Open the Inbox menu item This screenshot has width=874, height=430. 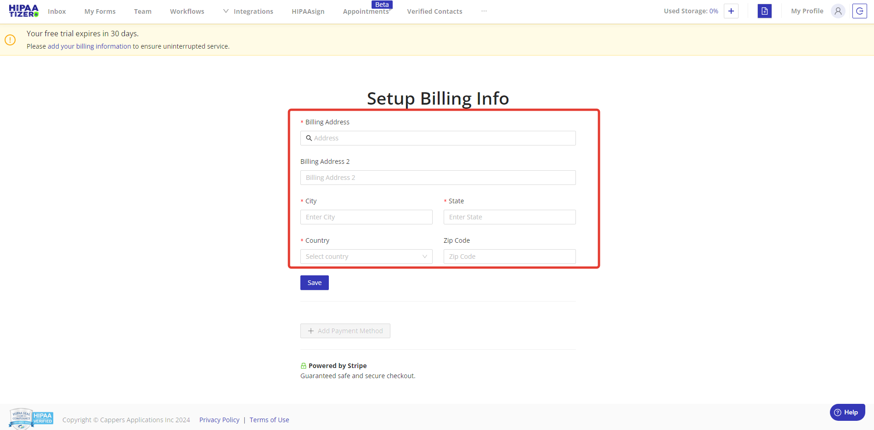pos(56,11)
